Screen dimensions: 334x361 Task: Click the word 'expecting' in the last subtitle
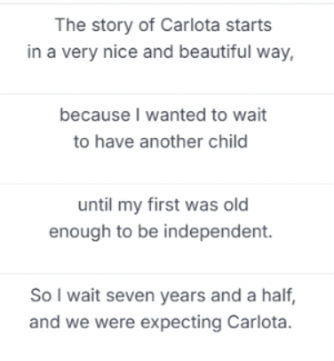coord(181,323)
